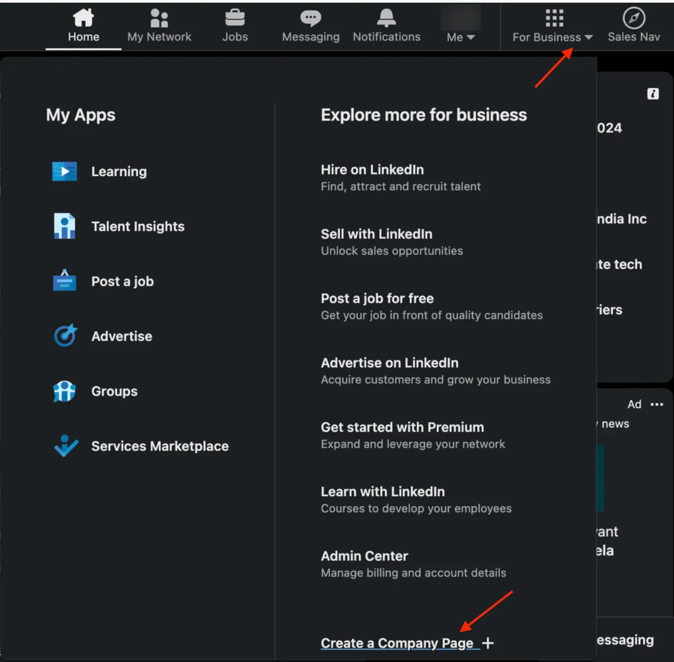This screenshot has width=674, height=662.
Task: Expand the Me dropdown arrow
Action: point(470,37)
